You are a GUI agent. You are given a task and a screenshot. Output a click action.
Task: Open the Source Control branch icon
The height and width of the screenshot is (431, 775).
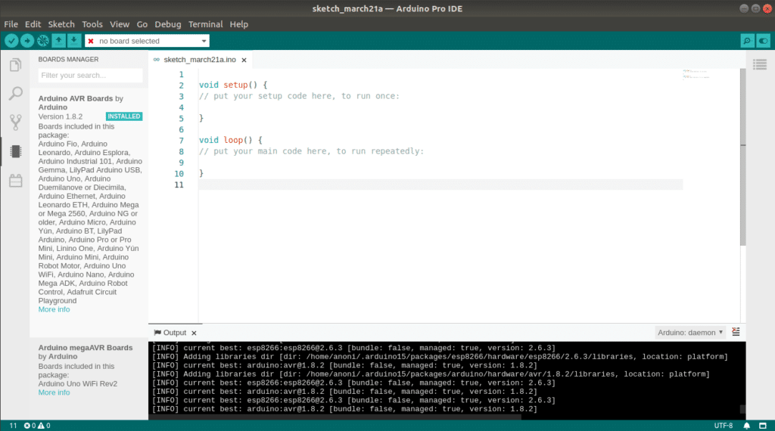pos(15,122)
